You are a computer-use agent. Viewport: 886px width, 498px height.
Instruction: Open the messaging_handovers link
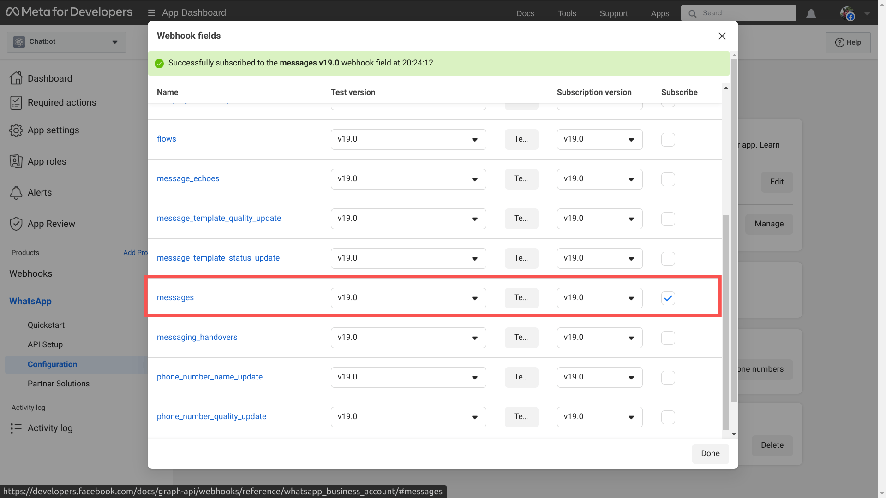tap(197, 338)
